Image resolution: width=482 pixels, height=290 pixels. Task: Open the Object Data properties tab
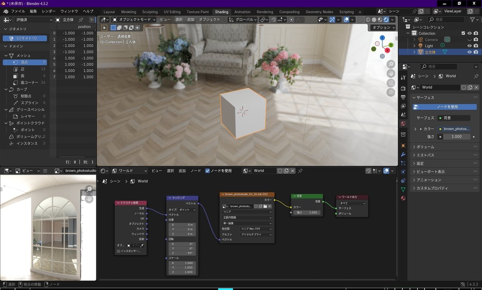click(403, 189)
